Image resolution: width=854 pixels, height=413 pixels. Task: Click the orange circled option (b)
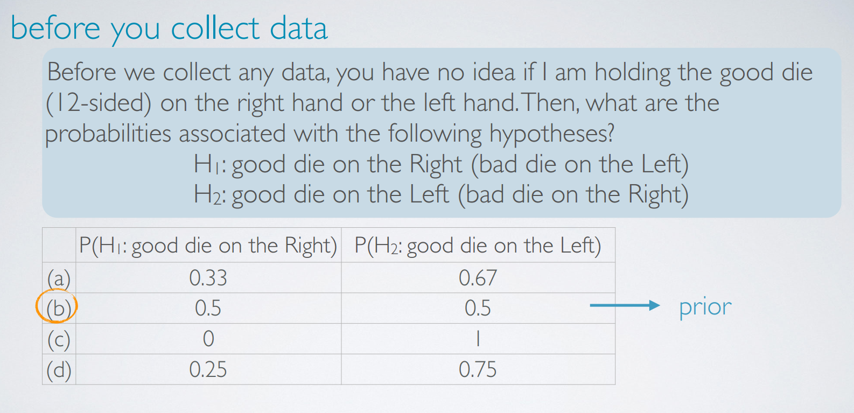click(57, 306)
